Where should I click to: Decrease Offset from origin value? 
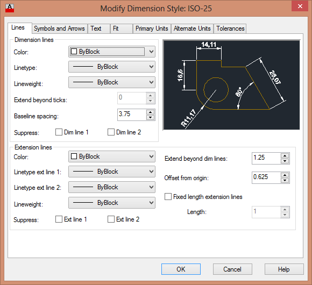coord(285,180)
